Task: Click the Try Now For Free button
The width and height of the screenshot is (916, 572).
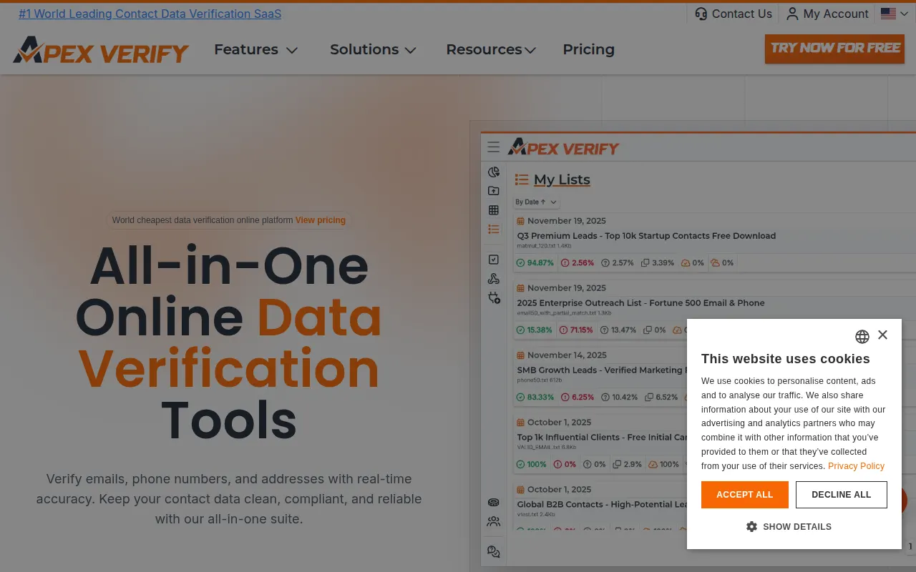Action: (834, 49)
